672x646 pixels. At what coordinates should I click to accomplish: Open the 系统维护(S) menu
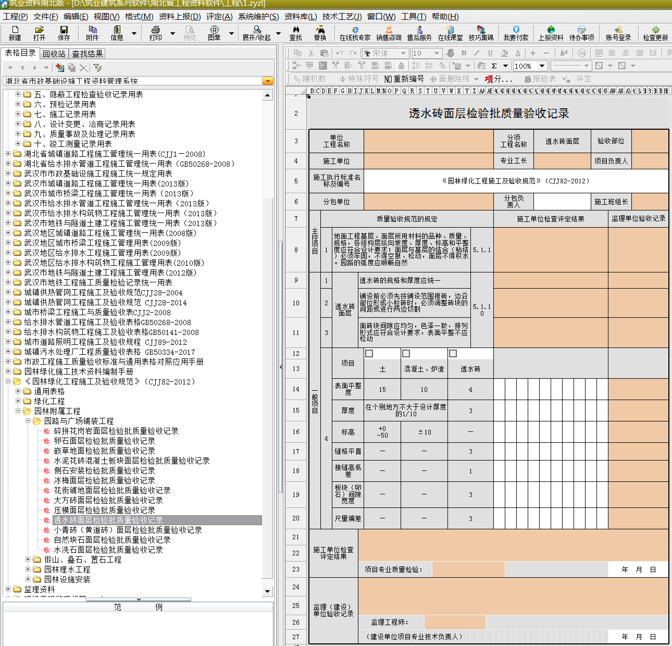(x=258, y=16)
